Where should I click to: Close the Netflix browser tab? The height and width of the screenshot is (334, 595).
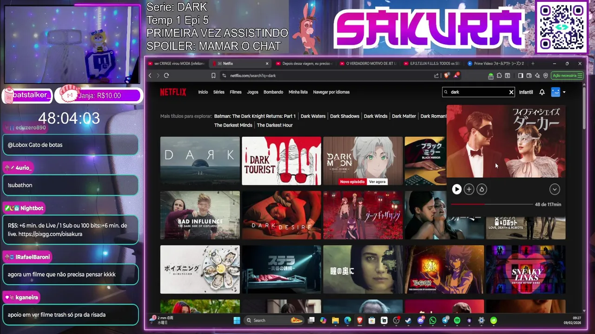point(267,64)
